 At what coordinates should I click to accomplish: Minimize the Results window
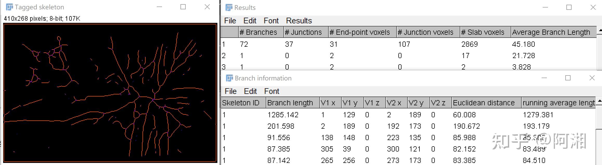click(x=545, y=8)
